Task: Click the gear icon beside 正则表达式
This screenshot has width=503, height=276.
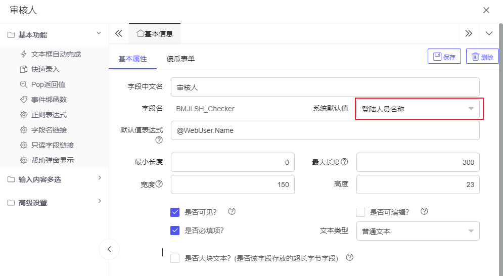Action: click(x=23, y=115)
